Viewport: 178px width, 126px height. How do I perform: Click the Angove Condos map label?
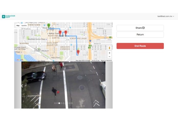(x=65, y=48)
